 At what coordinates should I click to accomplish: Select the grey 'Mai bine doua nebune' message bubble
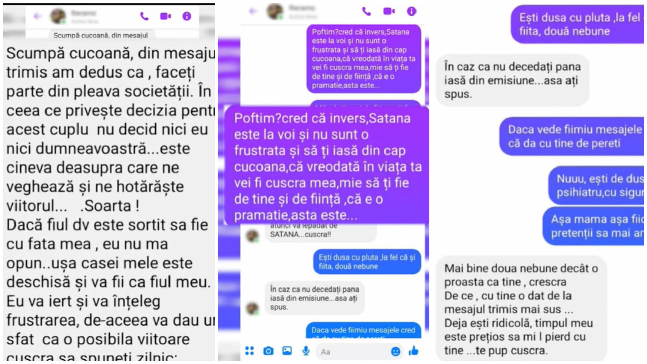click(x=521, y=309)
